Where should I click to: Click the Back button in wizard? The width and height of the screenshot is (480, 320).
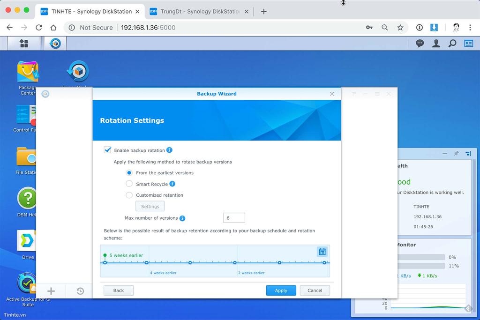[119, 290]
